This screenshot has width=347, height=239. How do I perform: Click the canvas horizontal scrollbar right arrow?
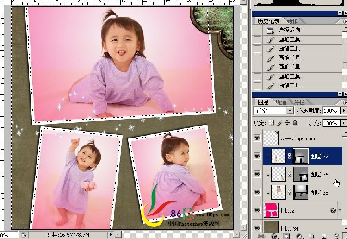237,234
